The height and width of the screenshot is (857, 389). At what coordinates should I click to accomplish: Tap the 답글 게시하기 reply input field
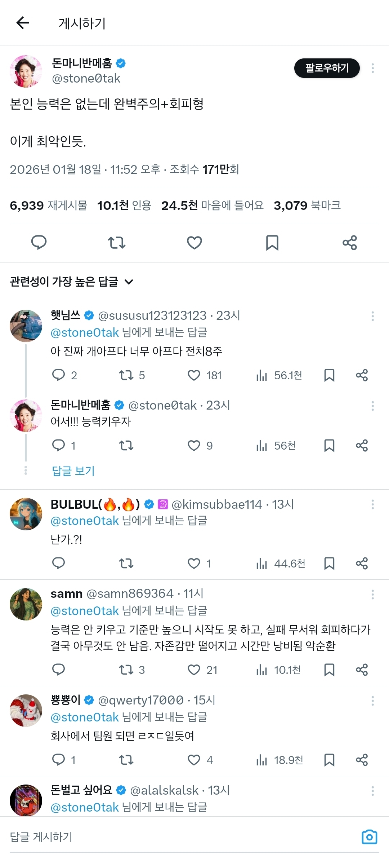[x=144, y=836]
